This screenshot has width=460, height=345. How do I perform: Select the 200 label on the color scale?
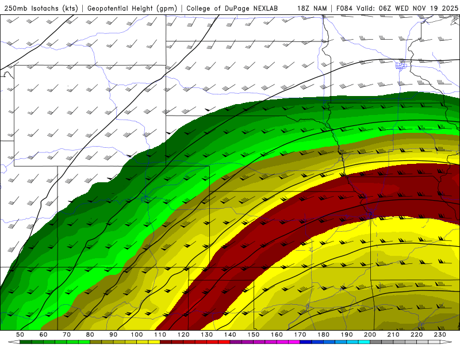[370, 335]
